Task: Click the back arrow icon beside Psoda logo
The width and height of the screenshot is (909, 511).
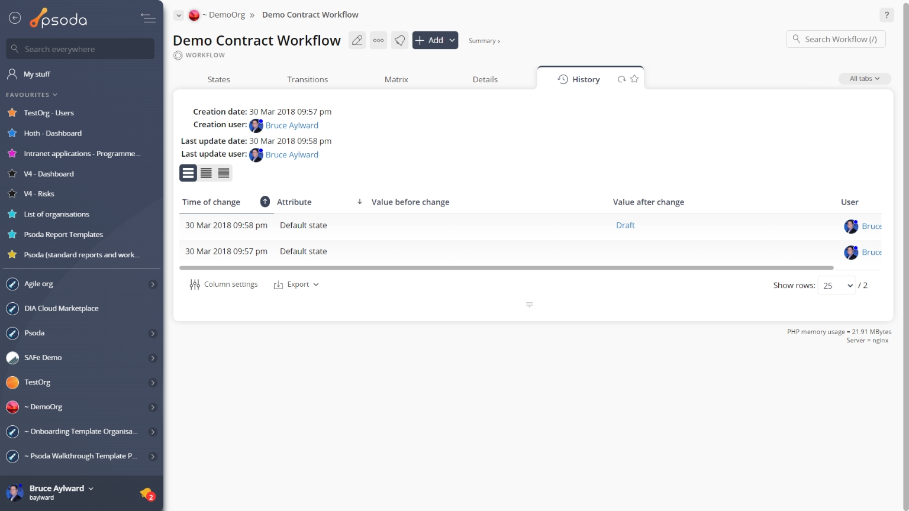Action: tap(15, 18)
